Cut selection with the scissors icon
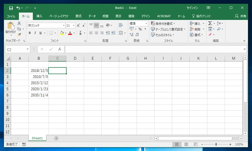252x151 pixels. click(19, 23)
